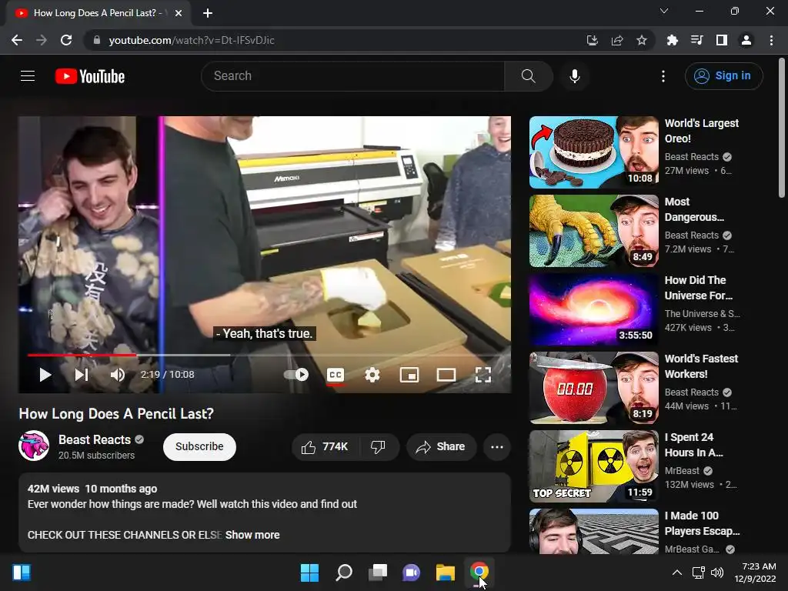The width and height of the screenshot is (788, 591).
Task: Click the search magnifier button
Action: 529,76
